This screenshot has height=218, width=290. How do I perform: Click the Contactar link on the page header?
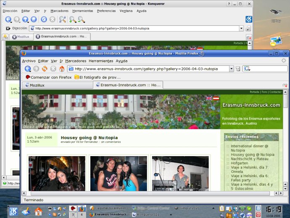[275, 92]
